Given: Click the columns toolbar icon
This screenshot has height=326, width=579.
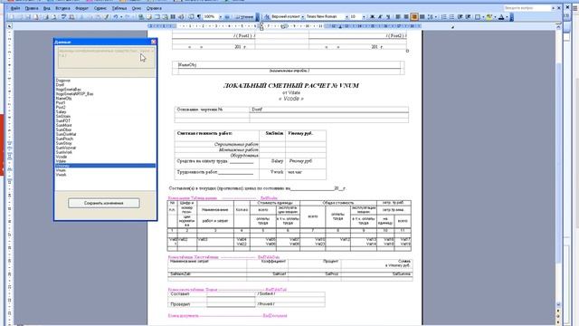Looking at the screenshot, I should point(173,17).
